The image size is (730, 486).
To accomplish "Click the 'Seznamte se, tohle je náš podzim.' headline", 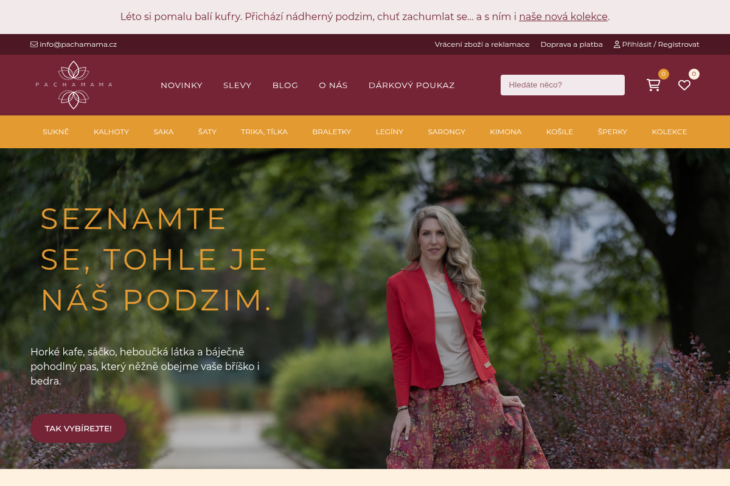I will pos(156,259).
